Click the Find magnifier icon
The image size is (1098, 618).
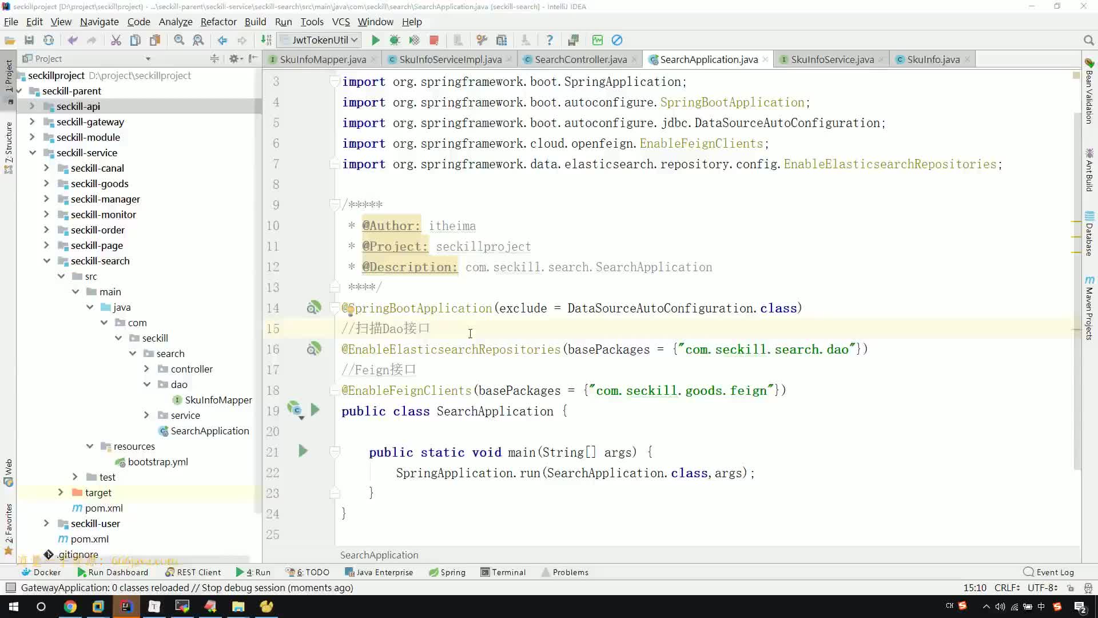tap(179, 40)
